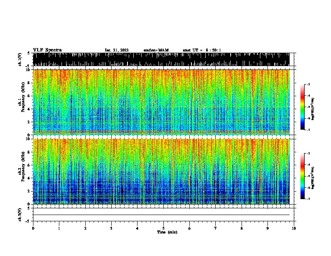Click the "4" tick on the time axis
331x256 pixels.
[x=137, y=228]
